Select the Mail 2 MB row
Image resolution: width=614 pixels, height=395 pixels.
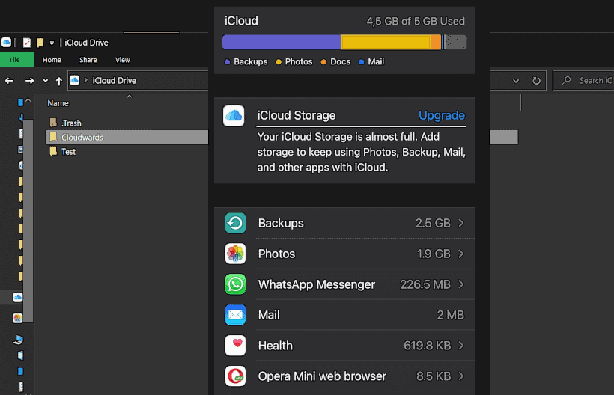[344, 315]
